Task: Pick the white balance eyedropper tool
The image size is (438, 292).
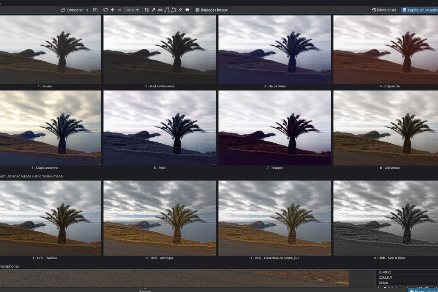Action: click(x=153, y=10)
